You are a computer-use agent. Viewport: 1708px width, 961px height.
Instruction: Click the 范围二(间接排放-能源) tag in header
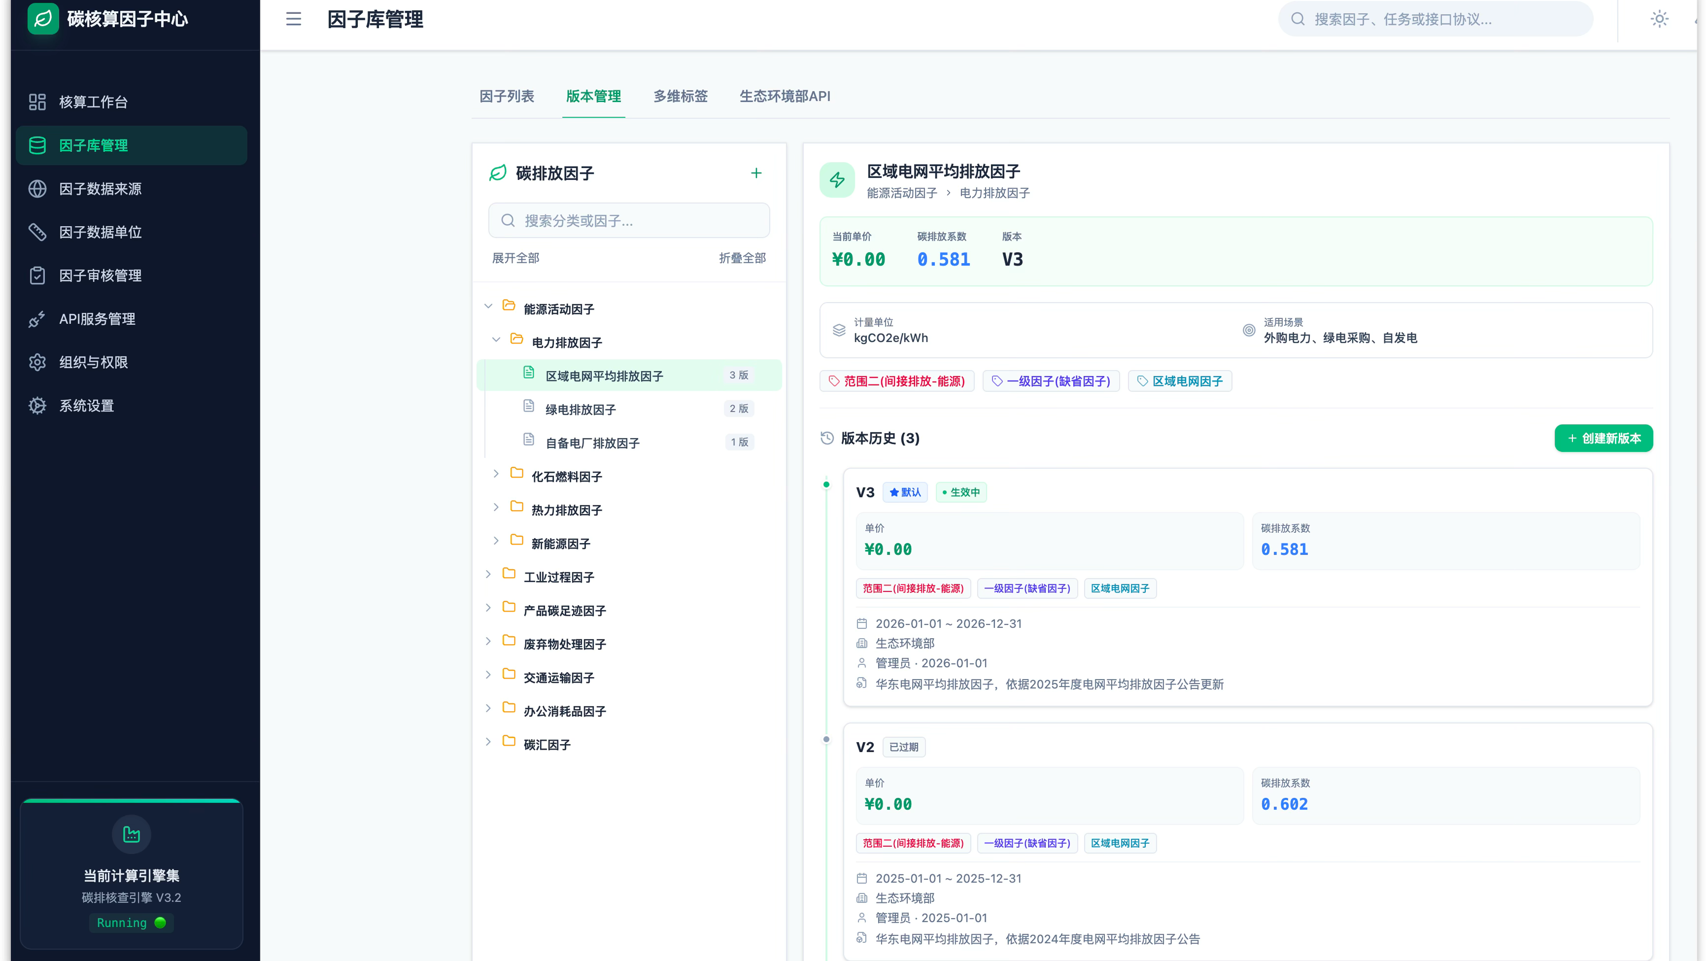[x=896, y=381]
